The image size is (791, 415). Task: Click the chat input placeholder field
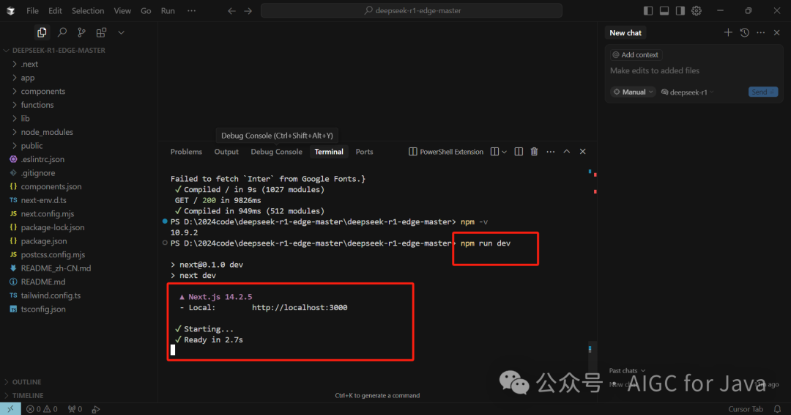coord(694,70)
